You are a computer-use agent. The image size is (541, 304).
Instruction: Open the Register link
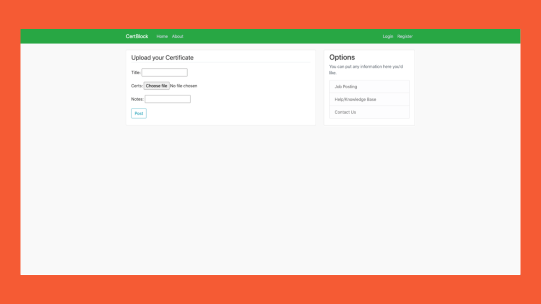(x=405, y=36)
